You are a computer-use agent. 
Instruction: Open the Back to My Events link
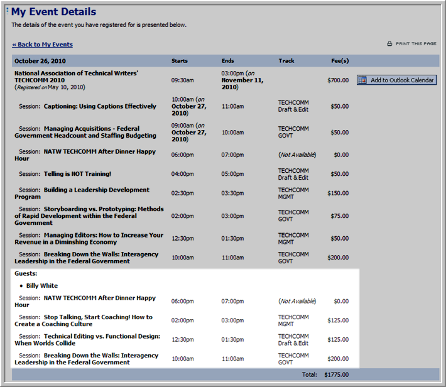pos(42,45)
